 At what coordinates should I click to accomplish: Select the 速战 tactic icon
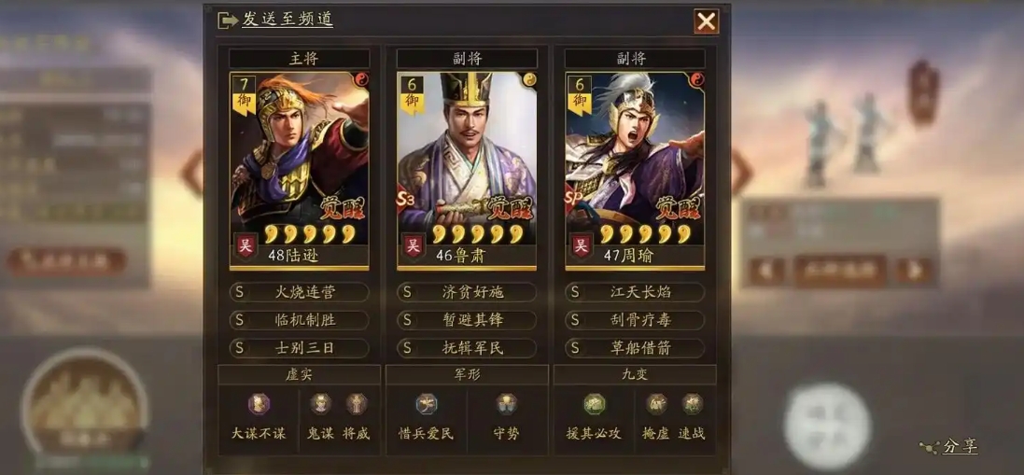pyautogui.click(x=693, y=404)
